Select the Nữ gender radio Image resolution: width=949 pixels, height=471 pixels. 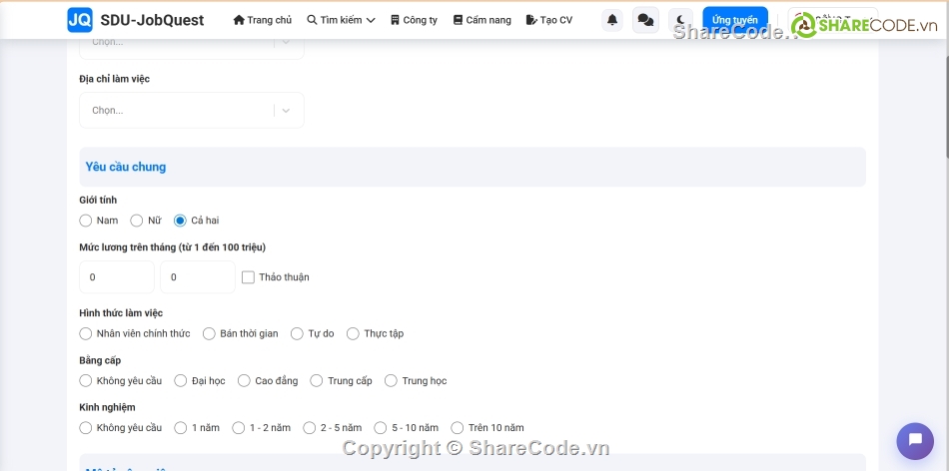tap(137, 221)
